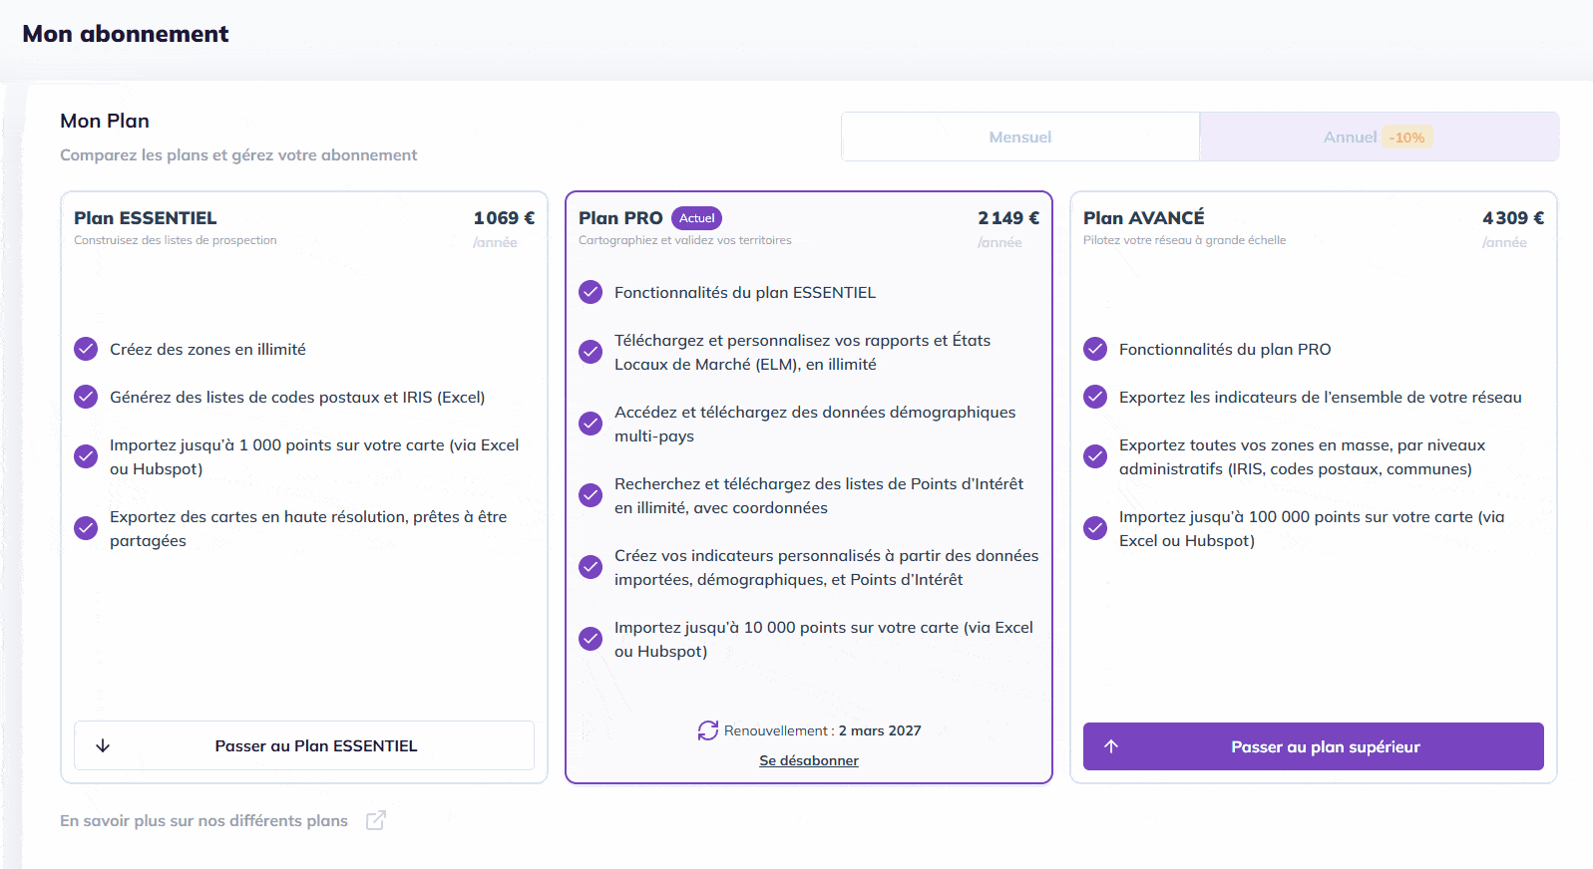This screenshot has height=869, width=1593.
Task: Click checkmark beside high-resolution map export feature
Action: pos(86,528)
